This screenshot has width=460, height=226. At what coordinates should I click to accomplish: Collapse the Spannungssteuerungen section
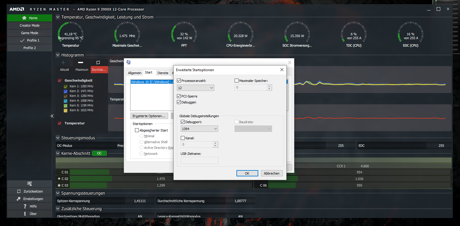click(x=58, y=193)
